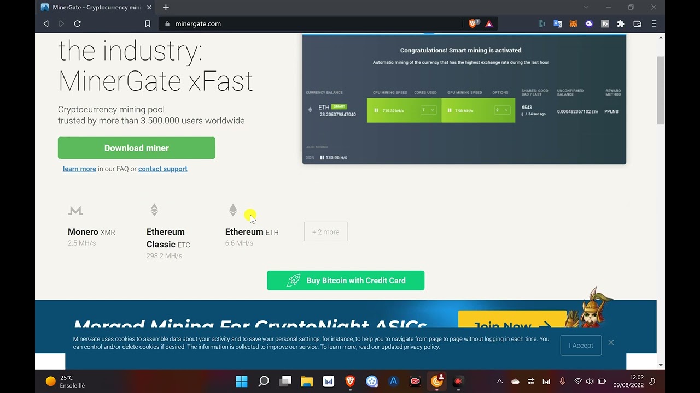Open the 'contact support' link
The image size is (700, 393).
tap(162, 169)
